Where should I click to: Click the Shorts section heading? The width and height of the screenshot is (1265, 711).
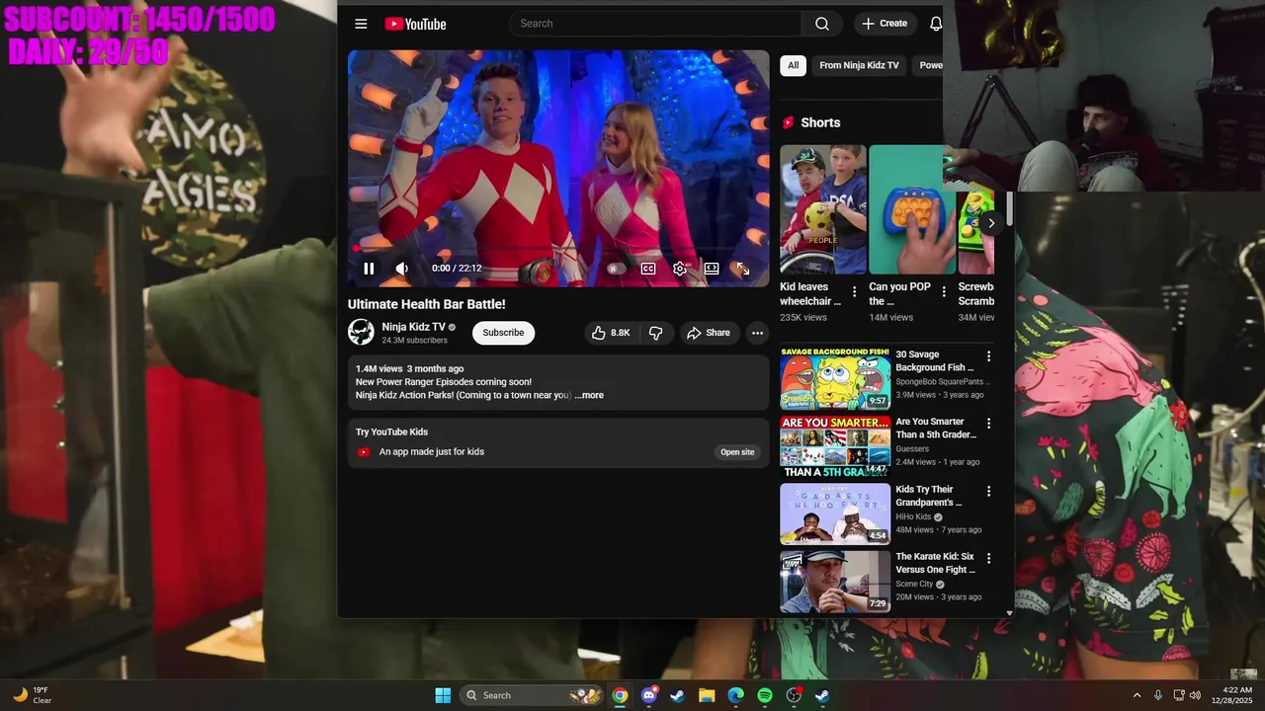820,122
